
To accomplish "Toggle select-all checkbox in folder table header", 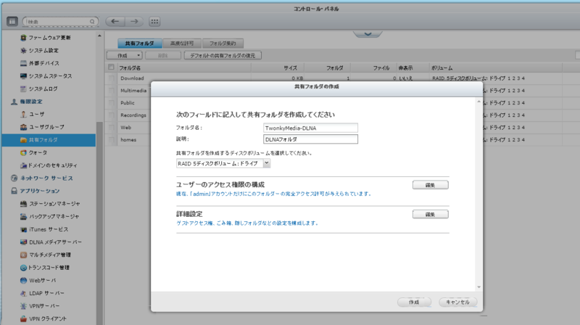I will point(111,67).
